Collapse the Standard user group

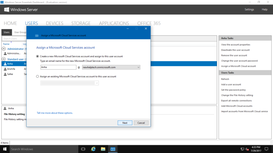tap(4, 59)
